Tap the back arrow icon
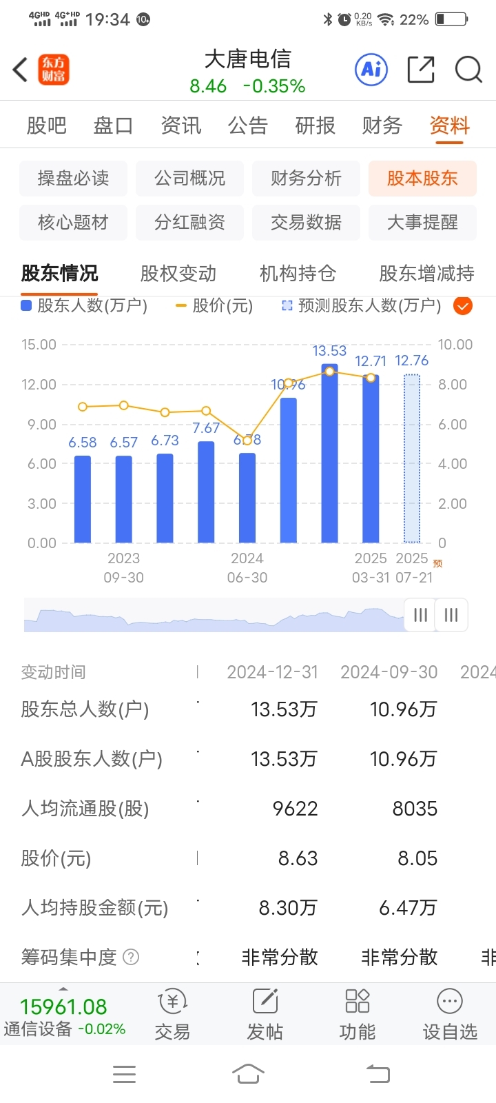Screen dimensions: 496x1103 21,70
